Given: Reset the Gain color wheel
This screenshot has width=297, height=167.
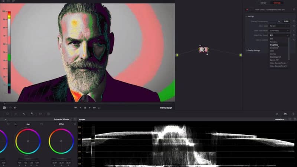Looking at the screenshot, I should click(42, 124).
